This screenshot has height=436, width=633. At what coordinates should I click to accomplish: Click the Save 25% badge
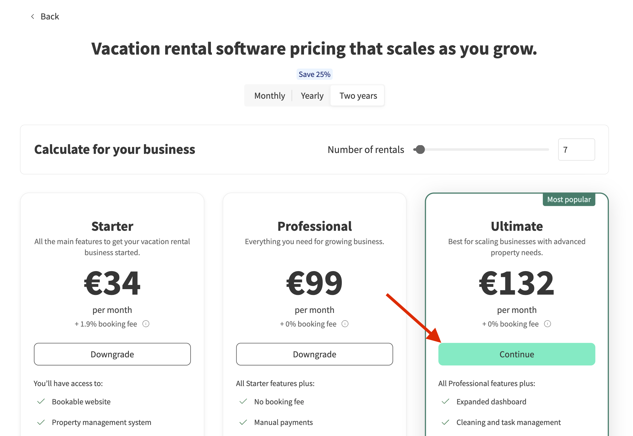coord(314,74)
